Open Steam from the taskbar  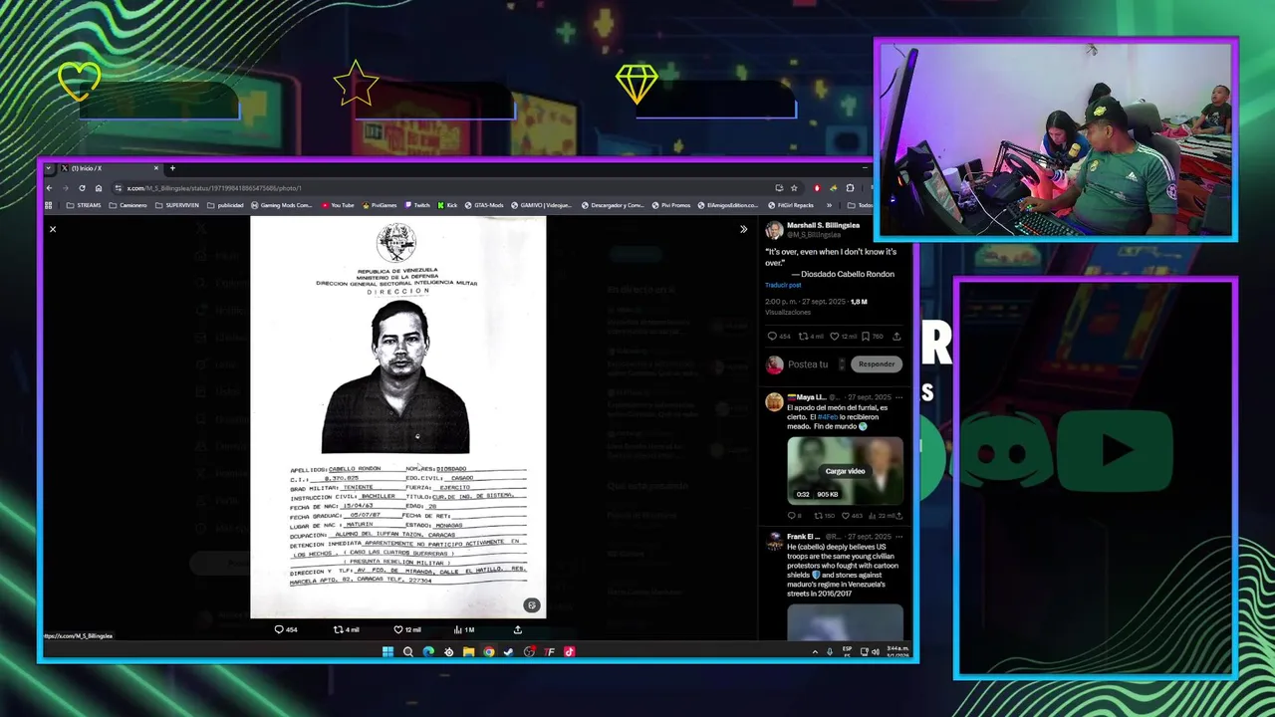[509, 652]
